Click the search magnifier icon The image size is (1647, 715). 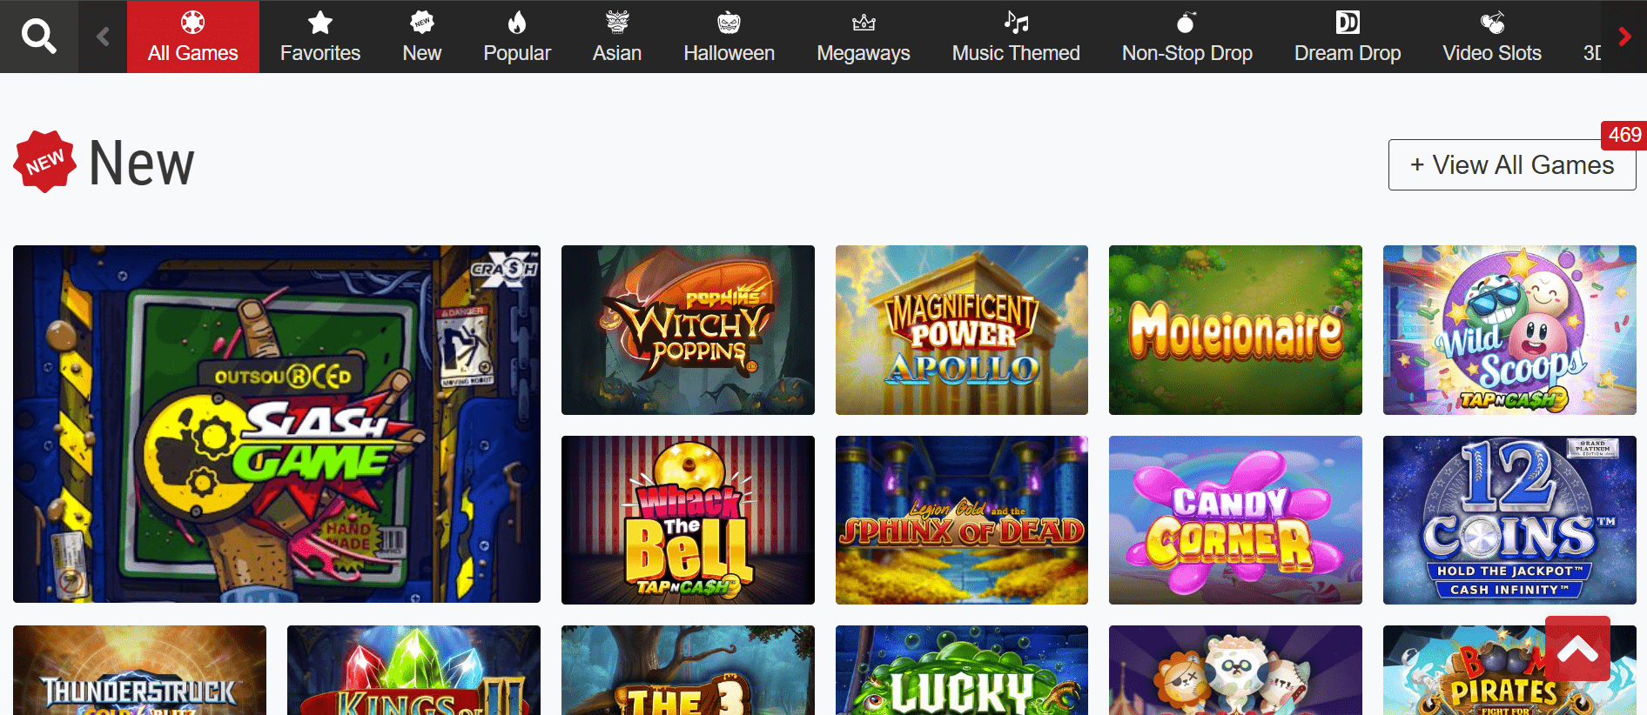coord(38,37)
